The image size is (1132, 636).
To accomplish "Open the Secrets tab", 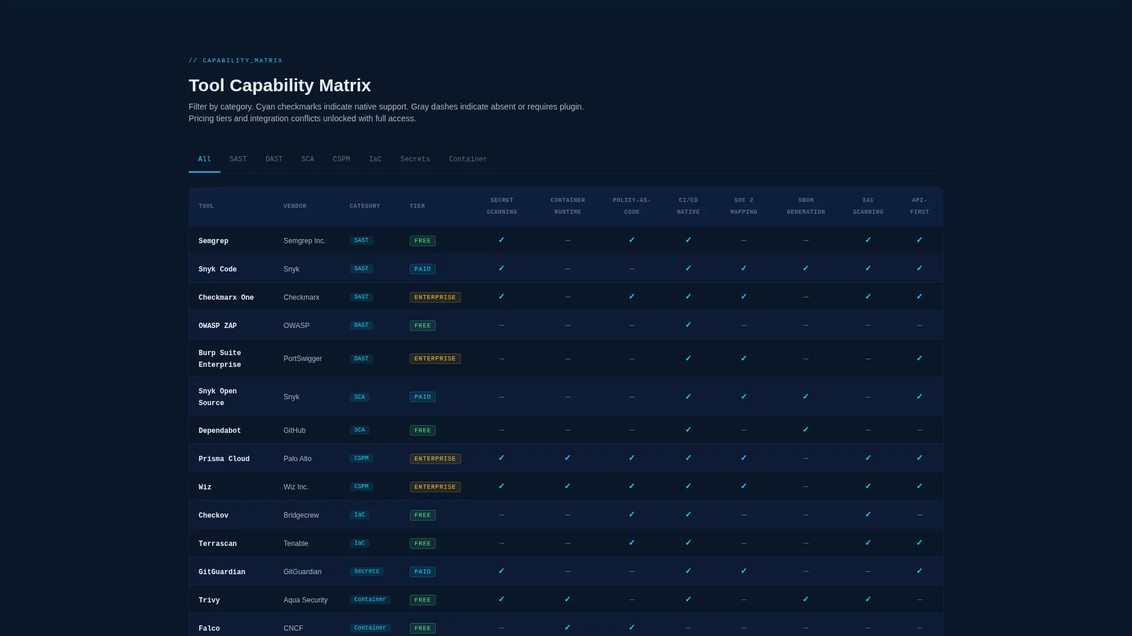I will coord(415,159).
